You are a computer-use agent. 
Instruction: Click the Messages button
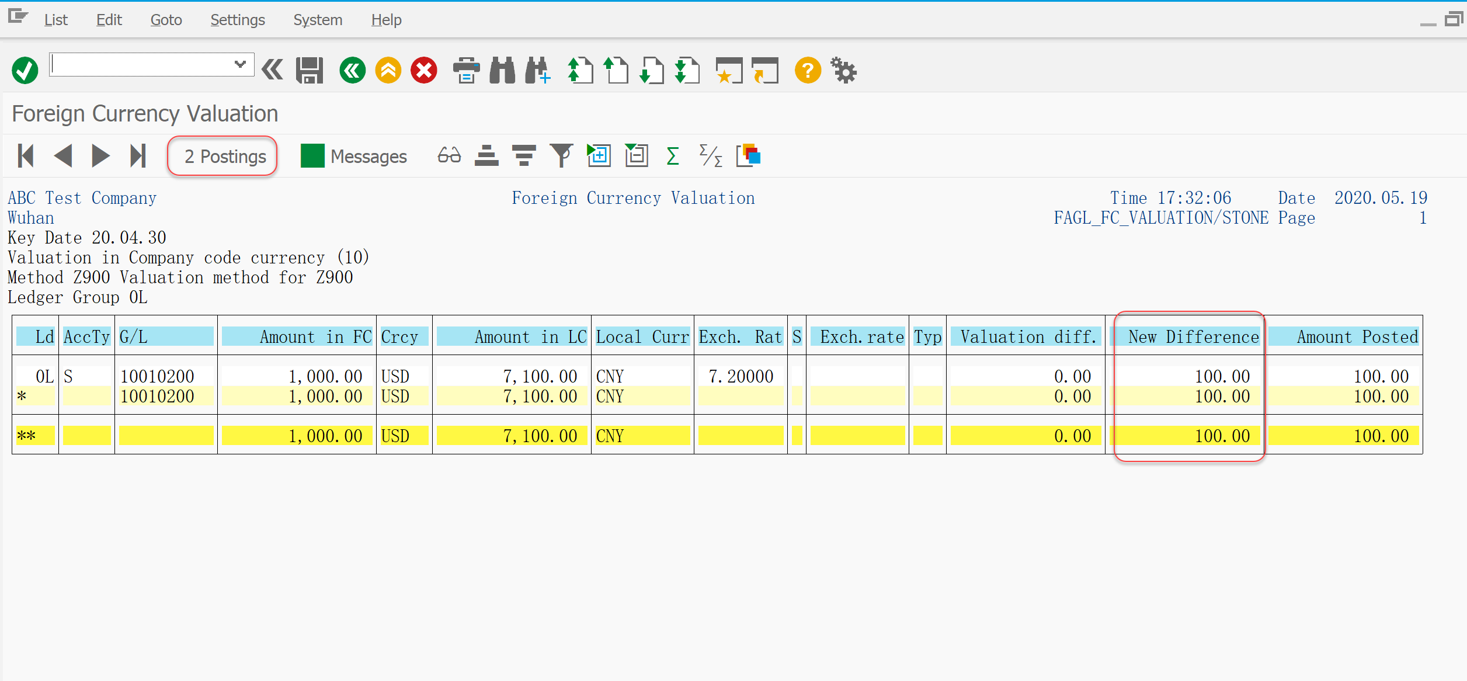click(x=369, y=157)
